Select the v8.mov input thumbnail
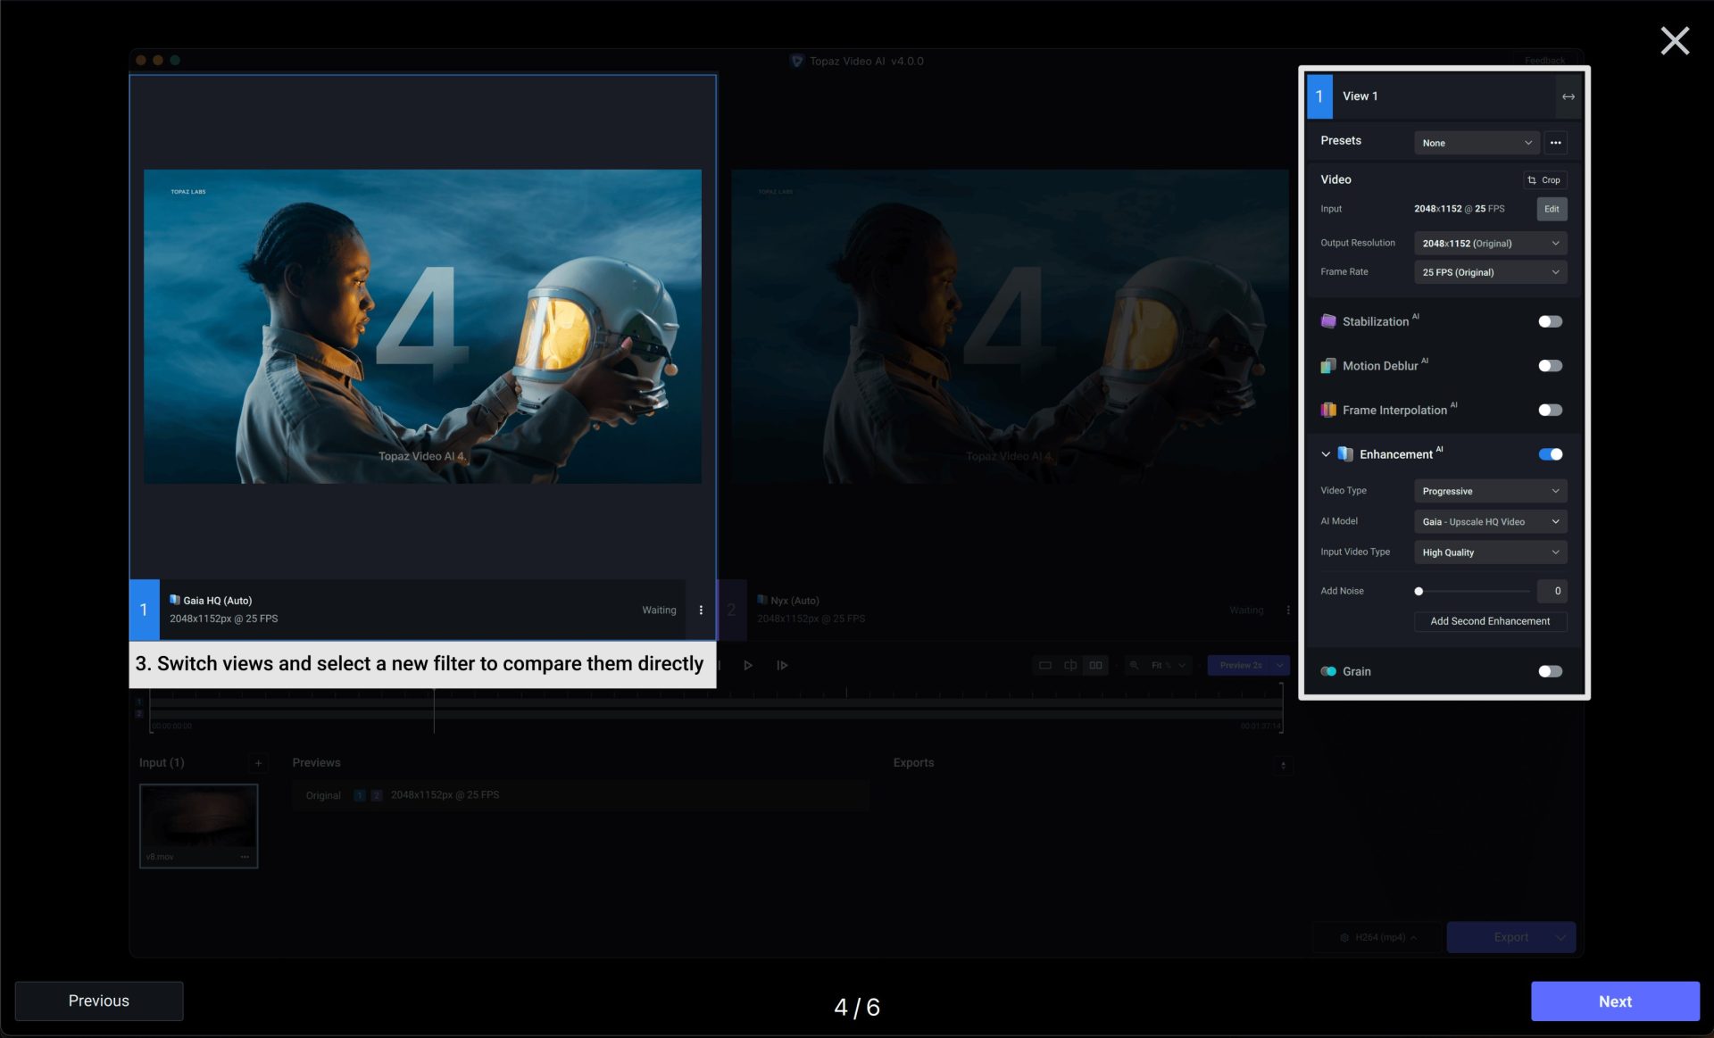This screenshot has width=1714, height=1038. point(198,825)
